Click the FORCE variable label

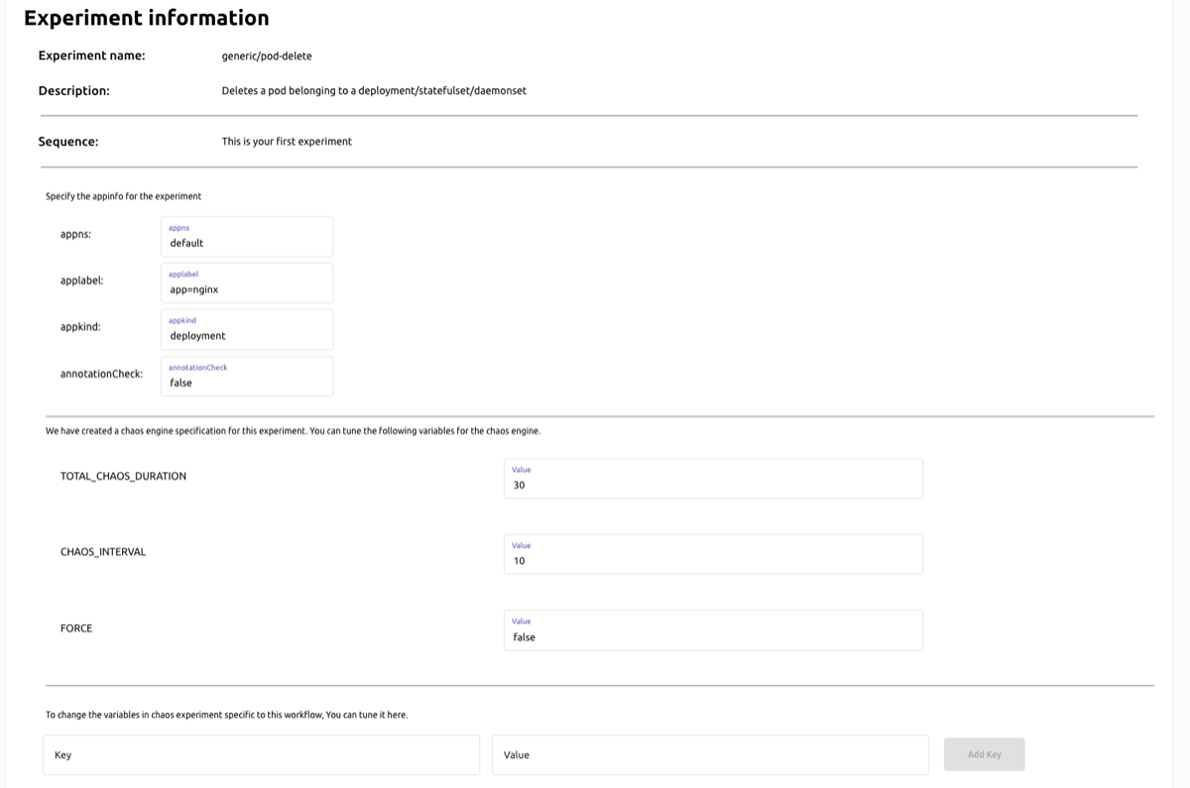76,627
